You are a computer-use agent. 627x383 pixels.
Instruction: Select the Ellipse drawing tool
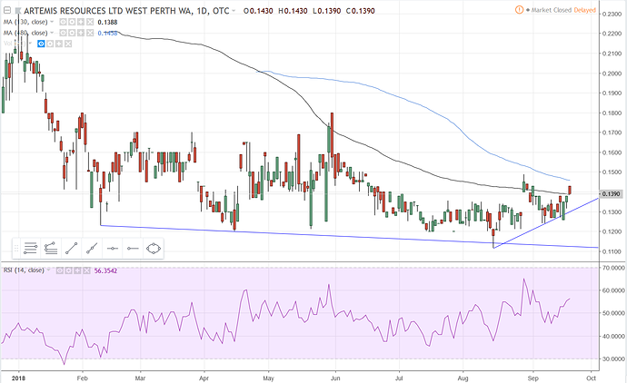pos(154,249)
